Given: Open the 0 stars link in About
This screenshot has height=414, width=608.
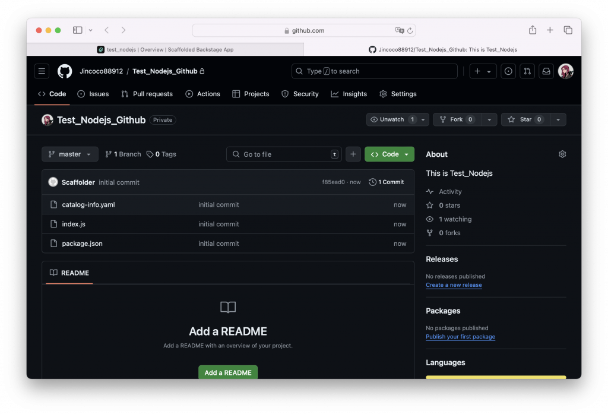Looking at the screenshot, I should [449, 206].
